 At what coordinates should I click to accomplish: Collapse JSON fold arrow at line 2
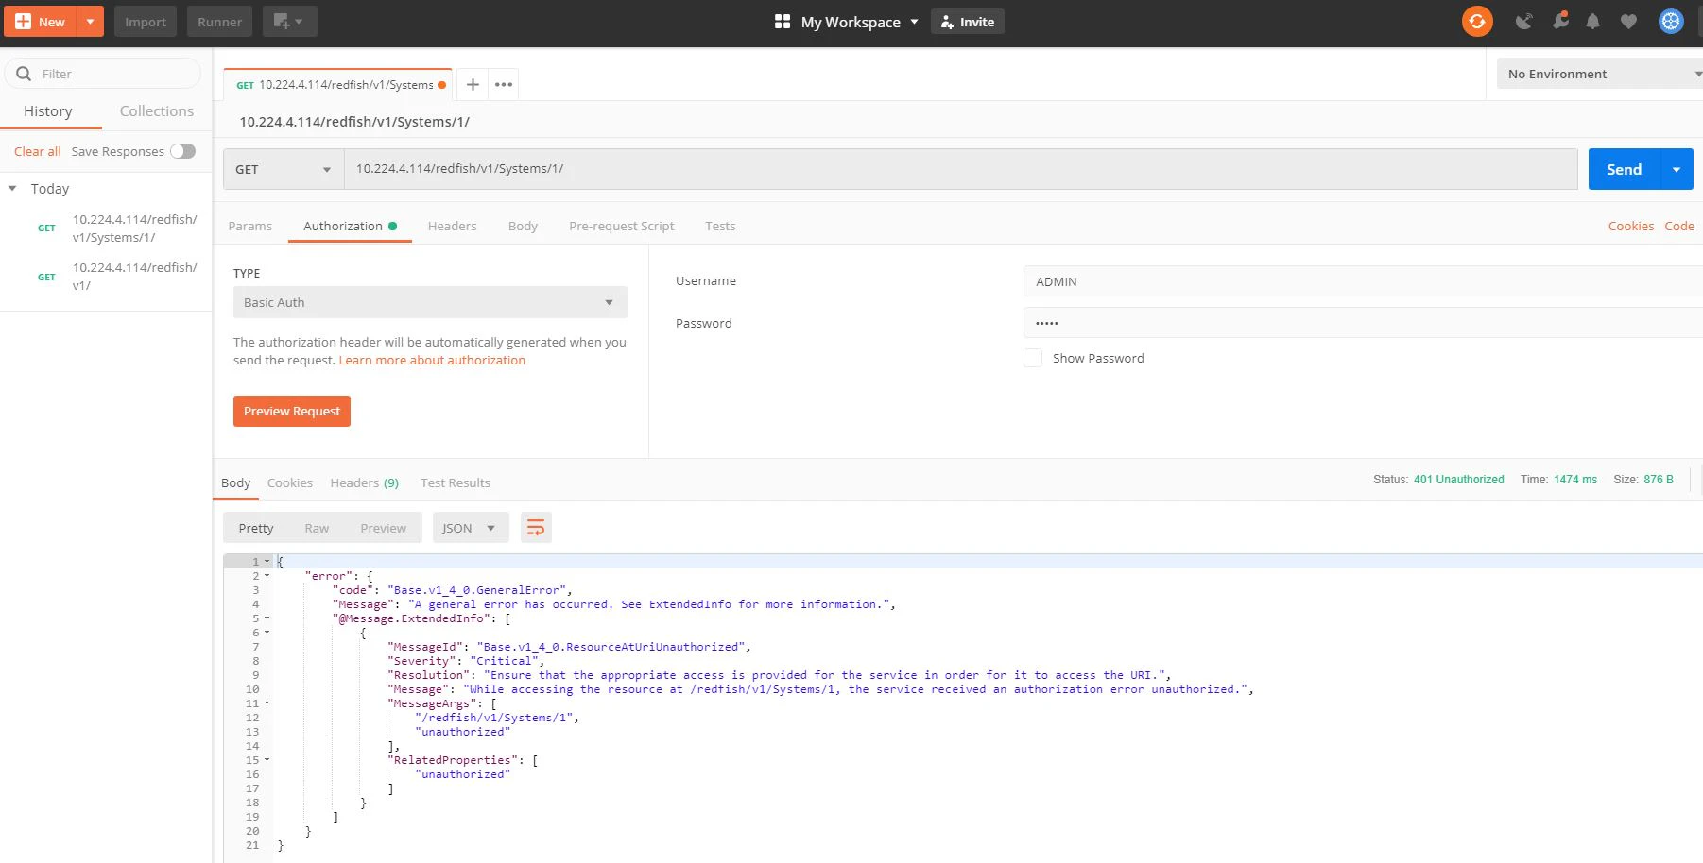267,576
